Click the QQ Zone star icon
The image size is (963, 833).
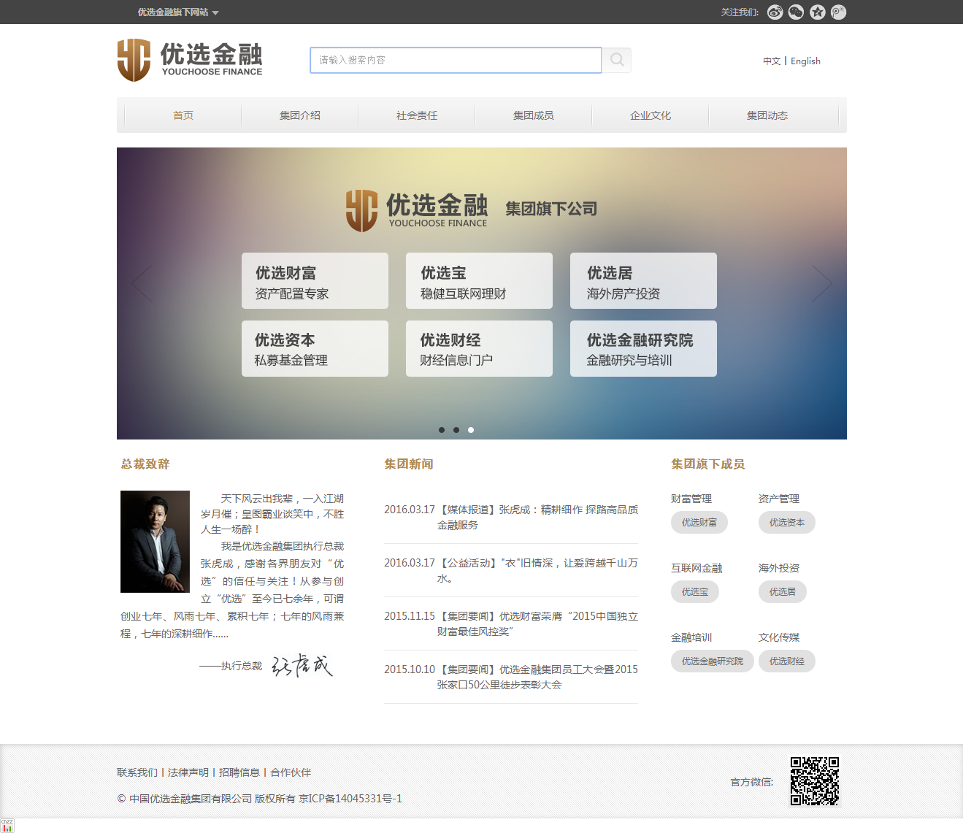(x=817, y=12)
